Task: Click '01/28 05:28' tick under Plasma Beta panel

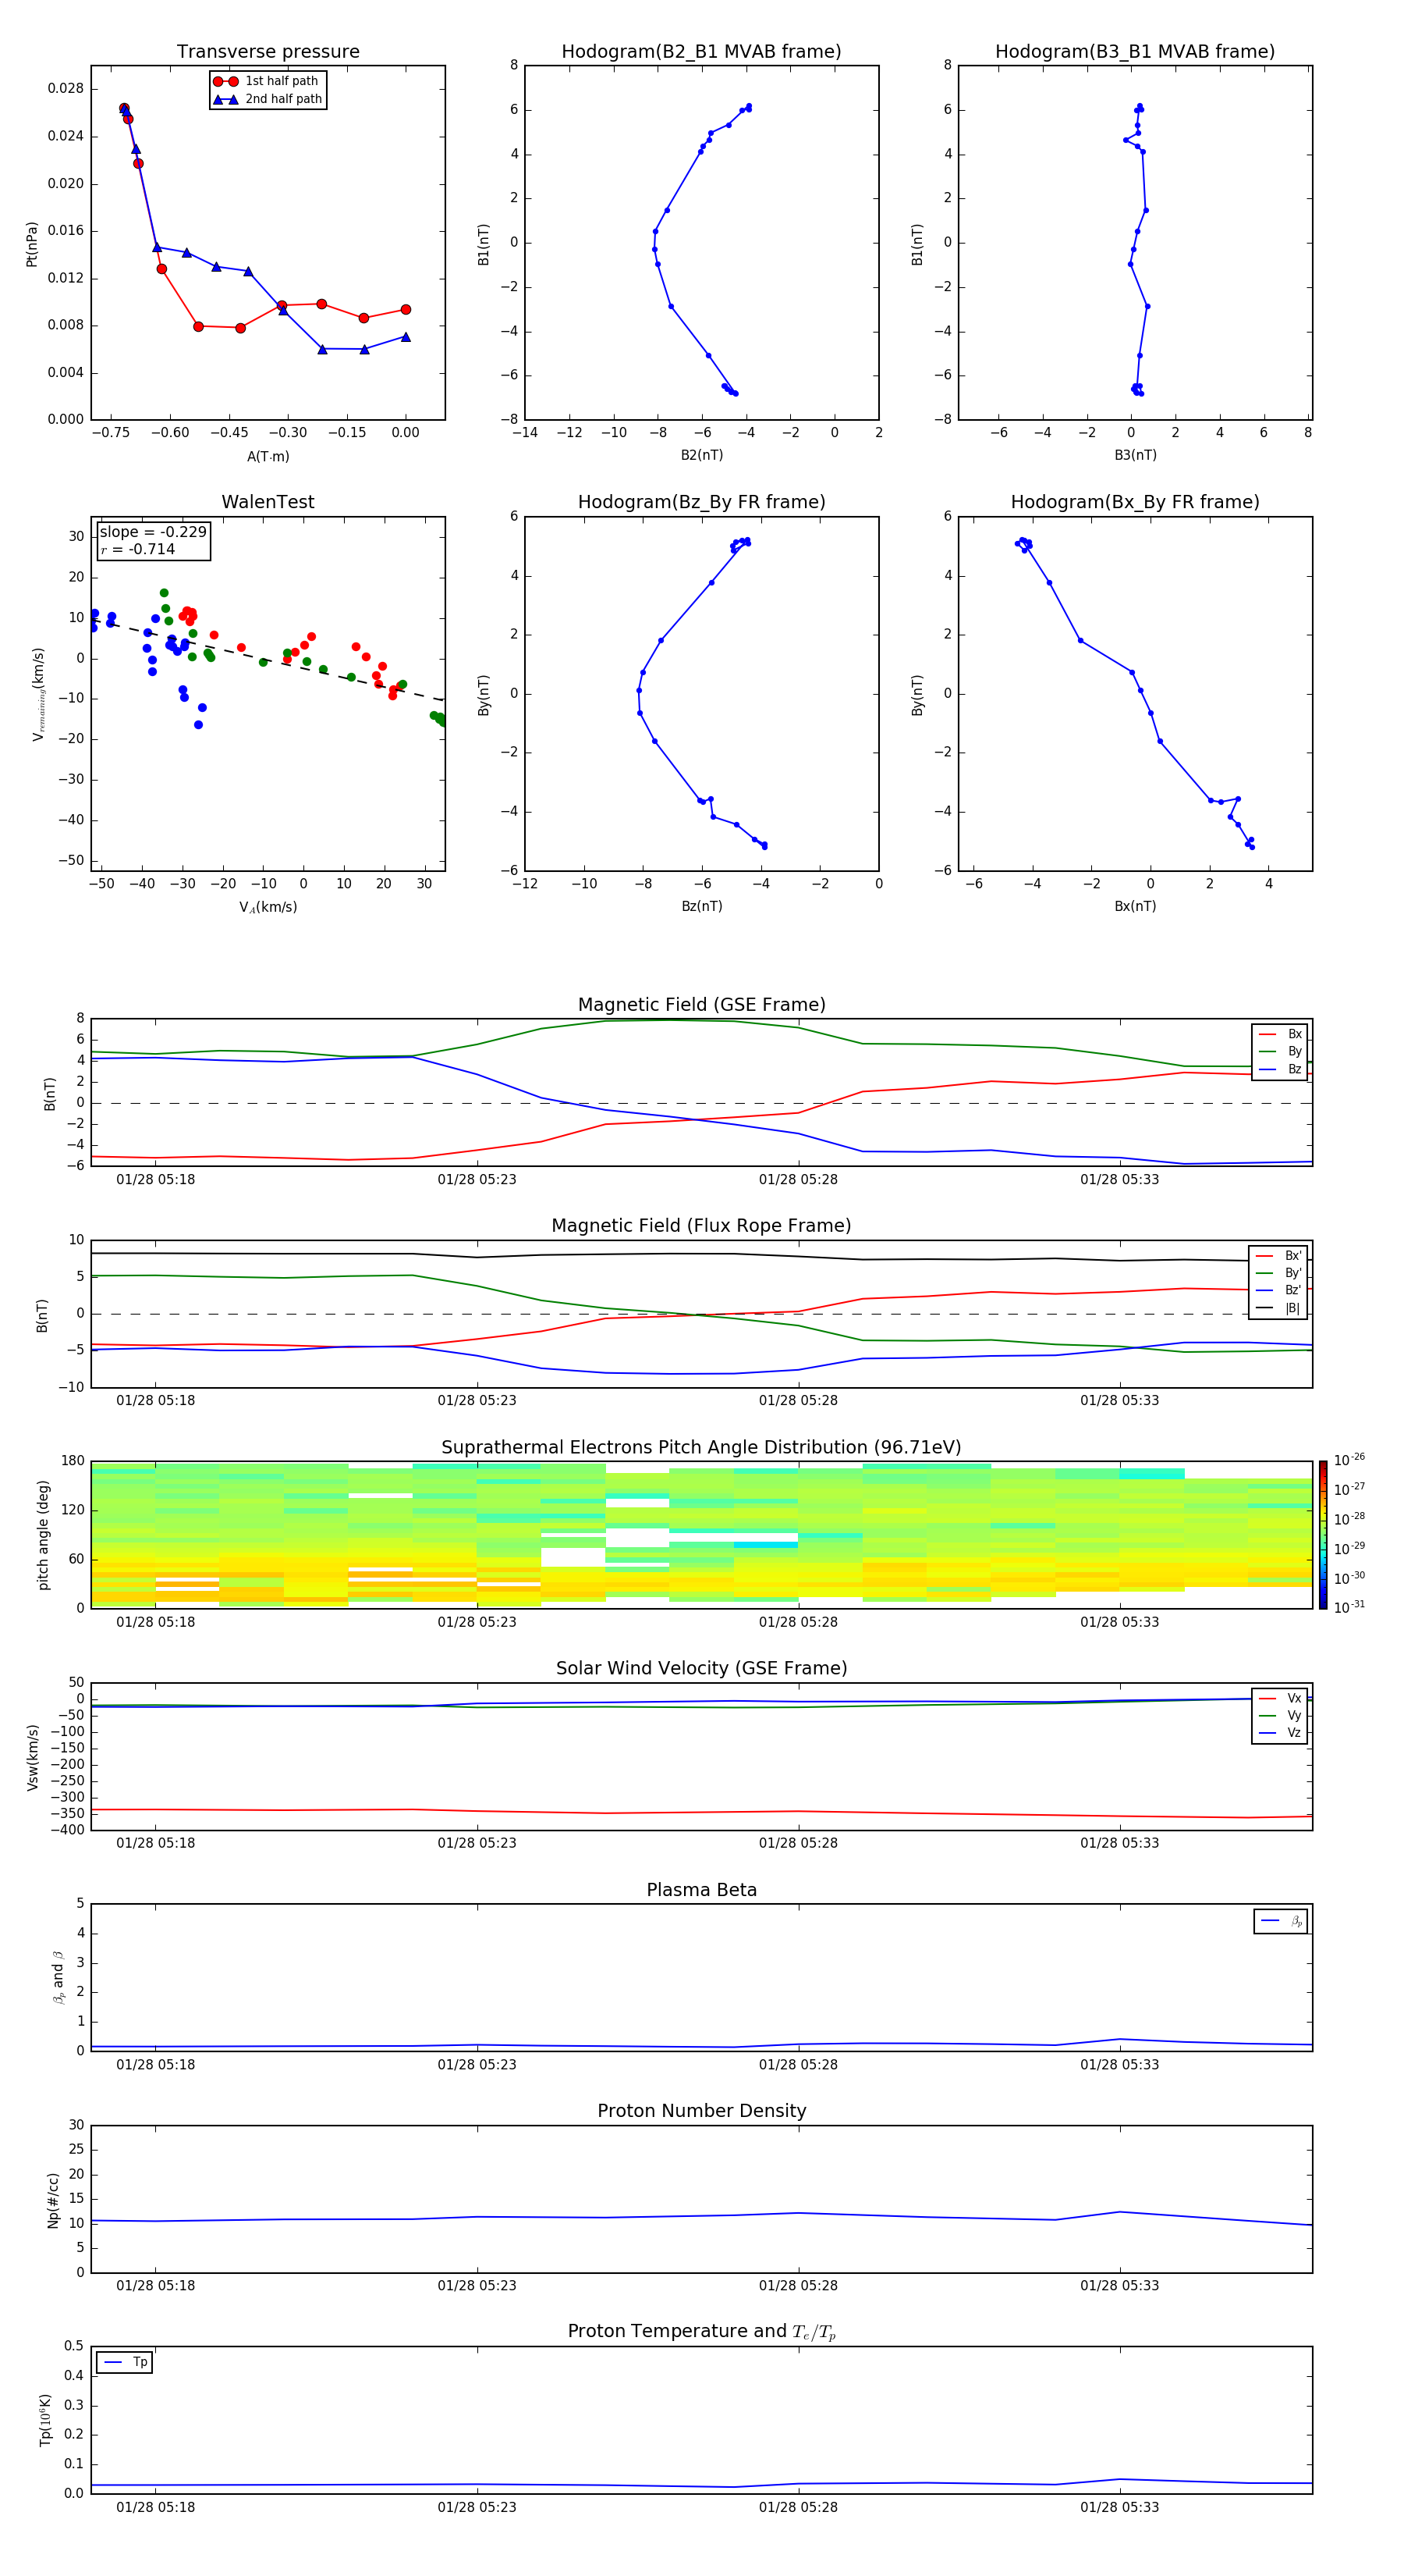Action: (799, 2064)
